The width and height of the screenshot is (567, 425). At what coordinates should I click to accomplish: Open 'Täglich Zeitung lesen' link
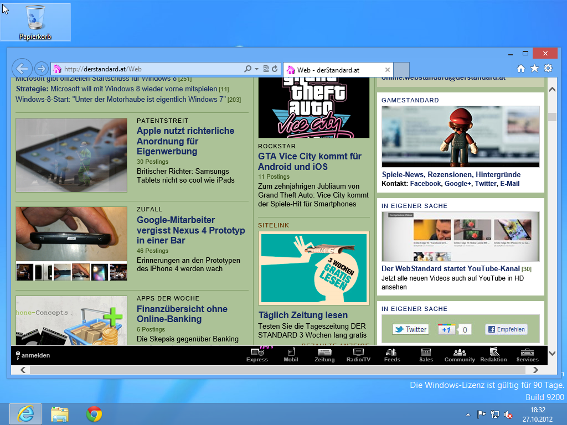303,315
